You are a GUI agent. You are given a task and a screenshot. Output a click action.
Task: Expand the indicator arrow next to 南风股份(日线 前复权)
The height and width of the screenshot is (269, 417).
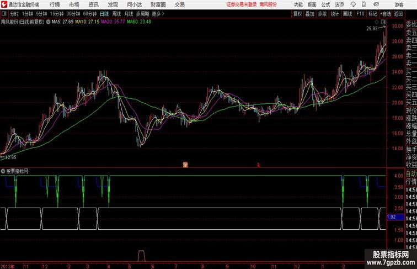coord(48,22)
